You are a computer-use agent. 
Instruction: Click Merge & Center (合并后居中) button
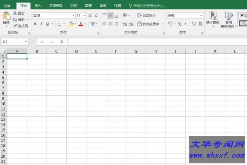coord(150,24)
